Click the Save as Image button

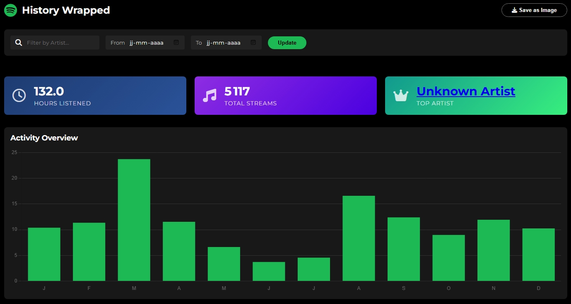tap(534, 10)
